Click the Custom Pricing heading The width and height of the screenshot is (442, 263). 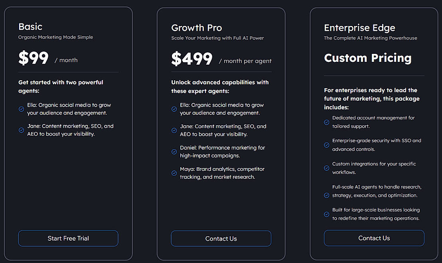(x=367, y=58)
